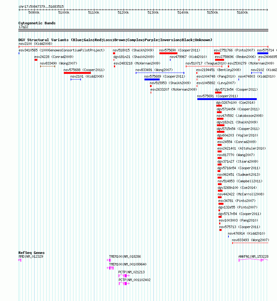Click the long blue nsv575691 (Cooper2011) bar
The width and height of the screenshot is (277, 301).
227,99
